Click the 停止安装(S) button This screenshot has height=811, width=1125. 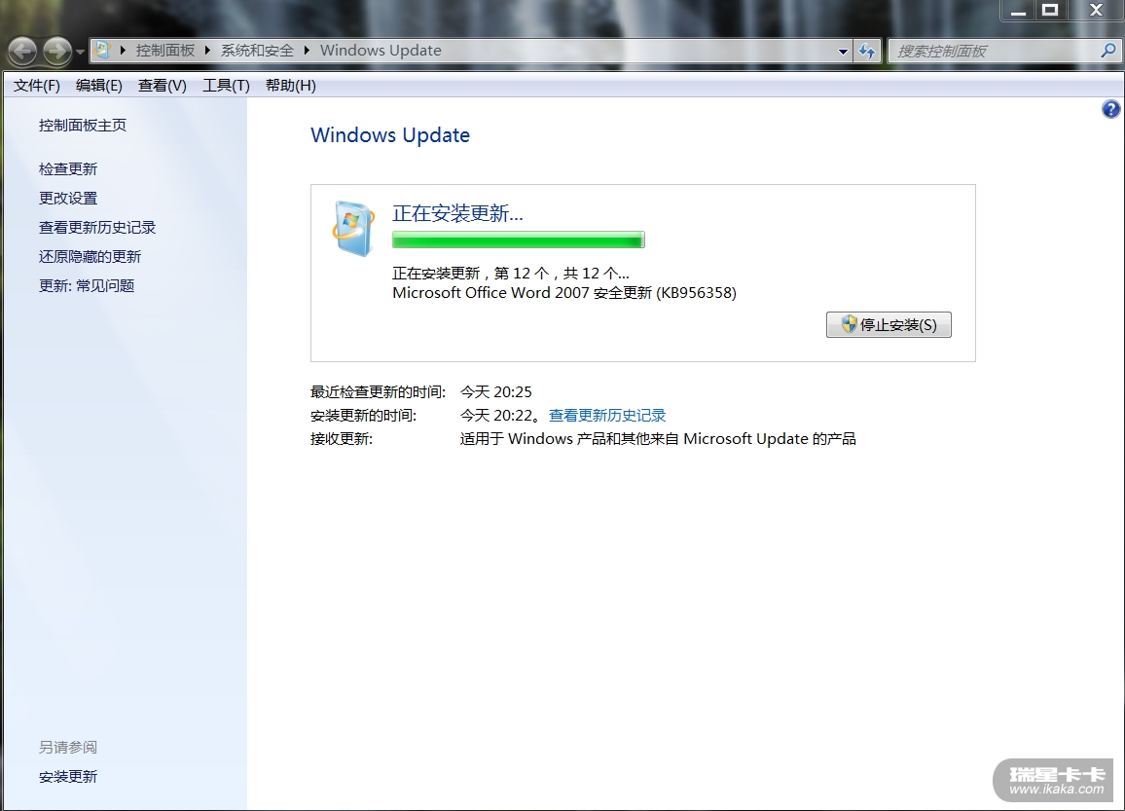889,324
